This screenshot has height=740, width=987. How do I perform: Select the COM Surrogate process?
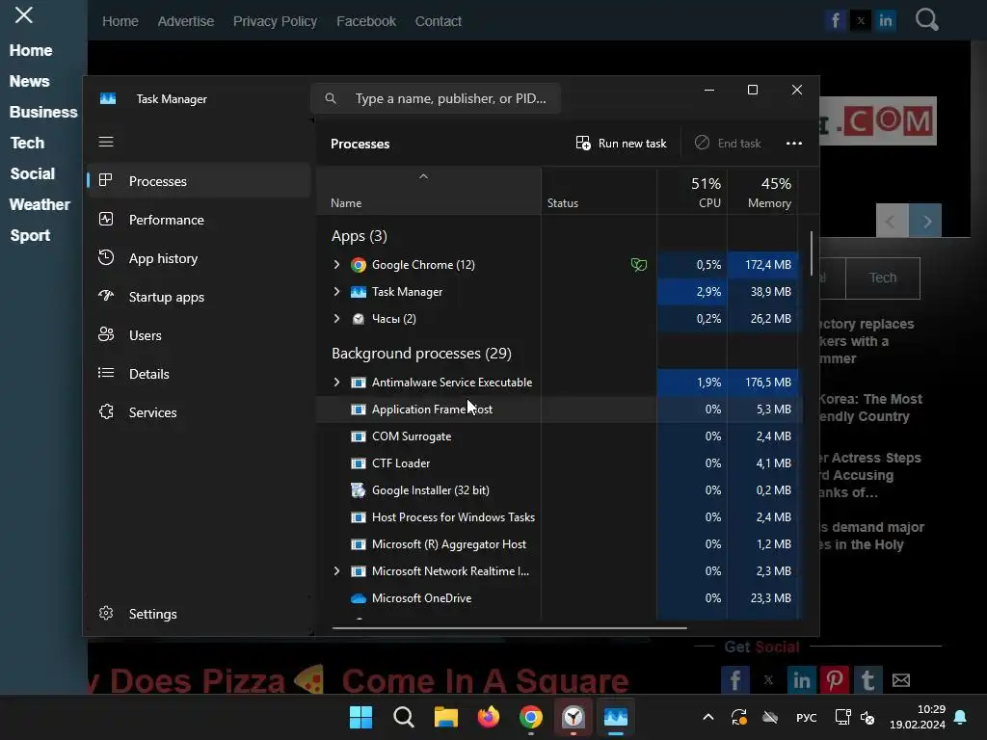558,436
